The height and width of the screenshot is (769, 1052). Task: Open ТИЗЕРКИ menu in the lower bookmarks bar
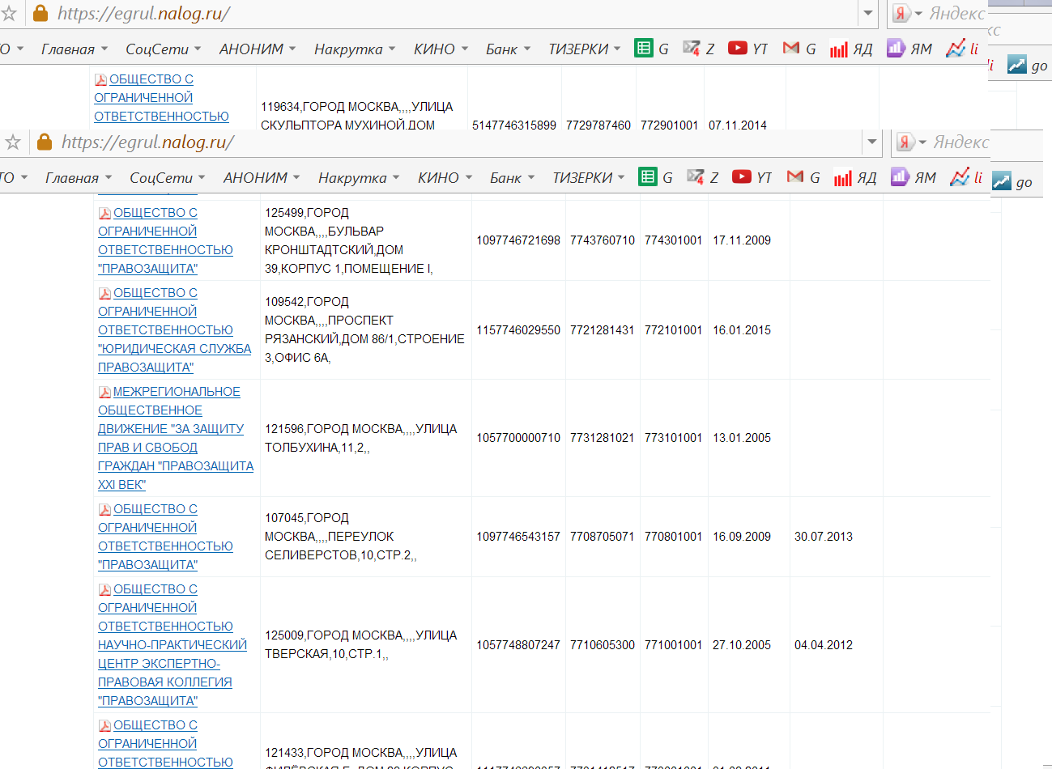[589, 177]
